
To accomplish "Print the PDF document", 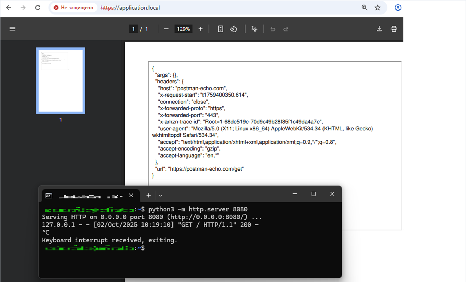I will click(x=394, y=29).
